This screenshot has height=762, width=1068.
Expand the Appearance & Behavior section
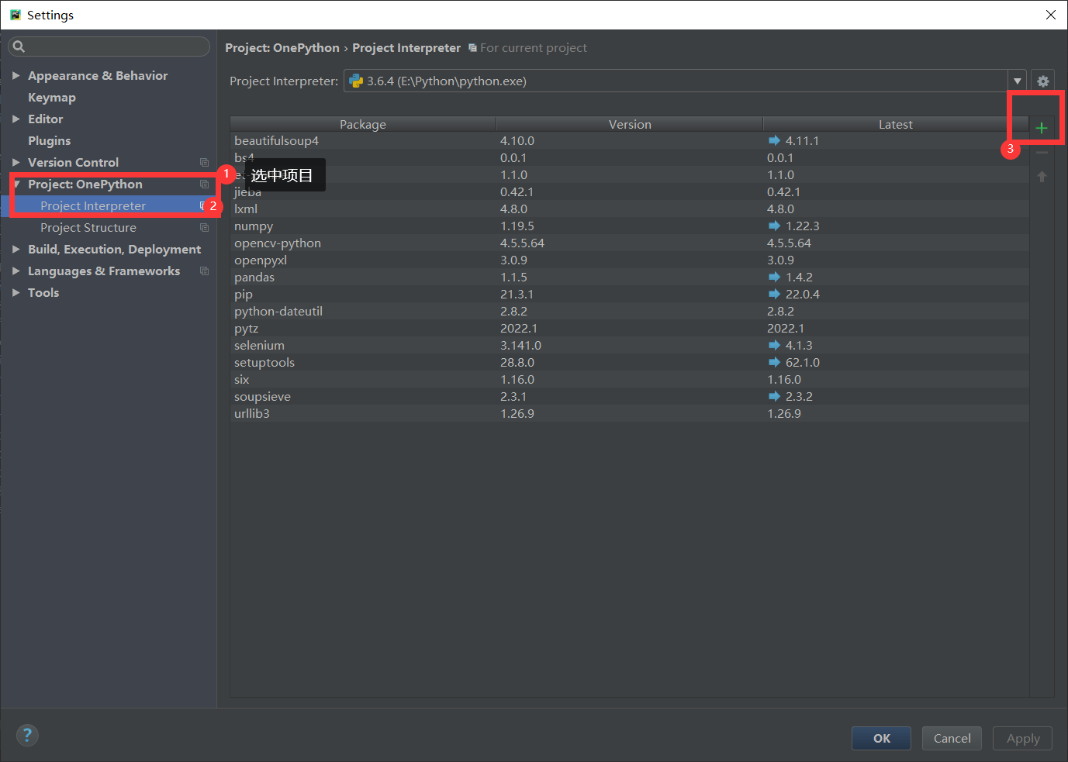tap(16, 75)
